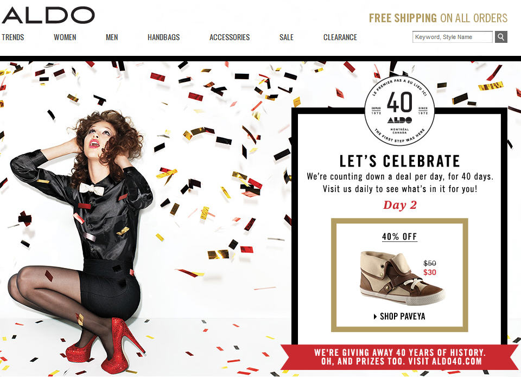Go to the Clearance section
Viewport: 521px width, 377px height.
click(340, 37)
